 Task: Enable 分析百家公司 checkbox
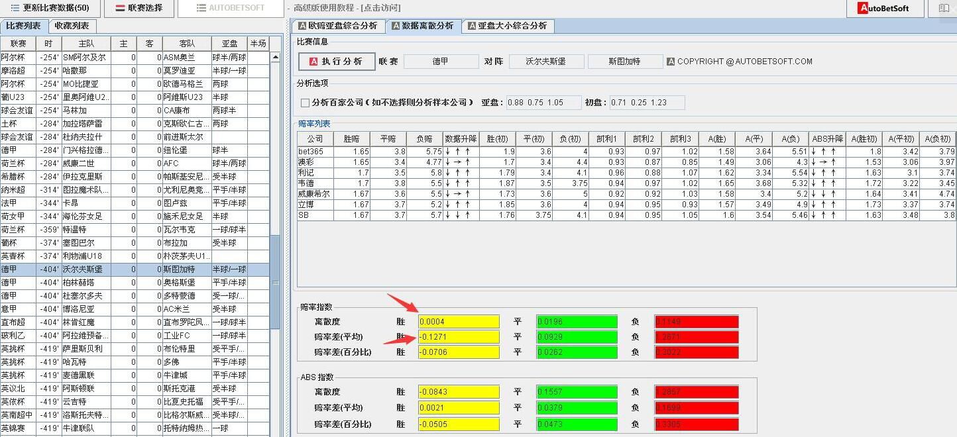coord(306,103)
